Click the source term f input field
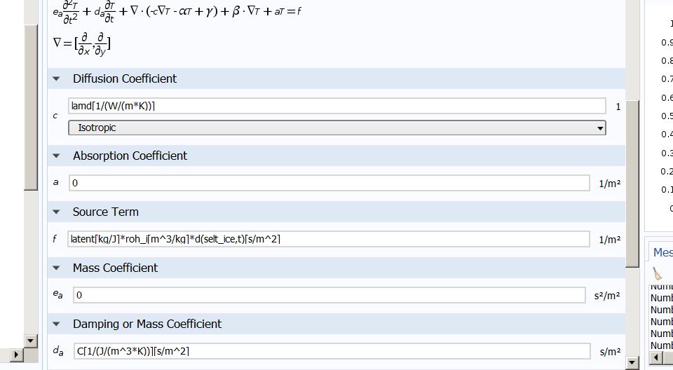Image resolution: width=673 pixels, height=370 pixels. (x=329, y=239)
